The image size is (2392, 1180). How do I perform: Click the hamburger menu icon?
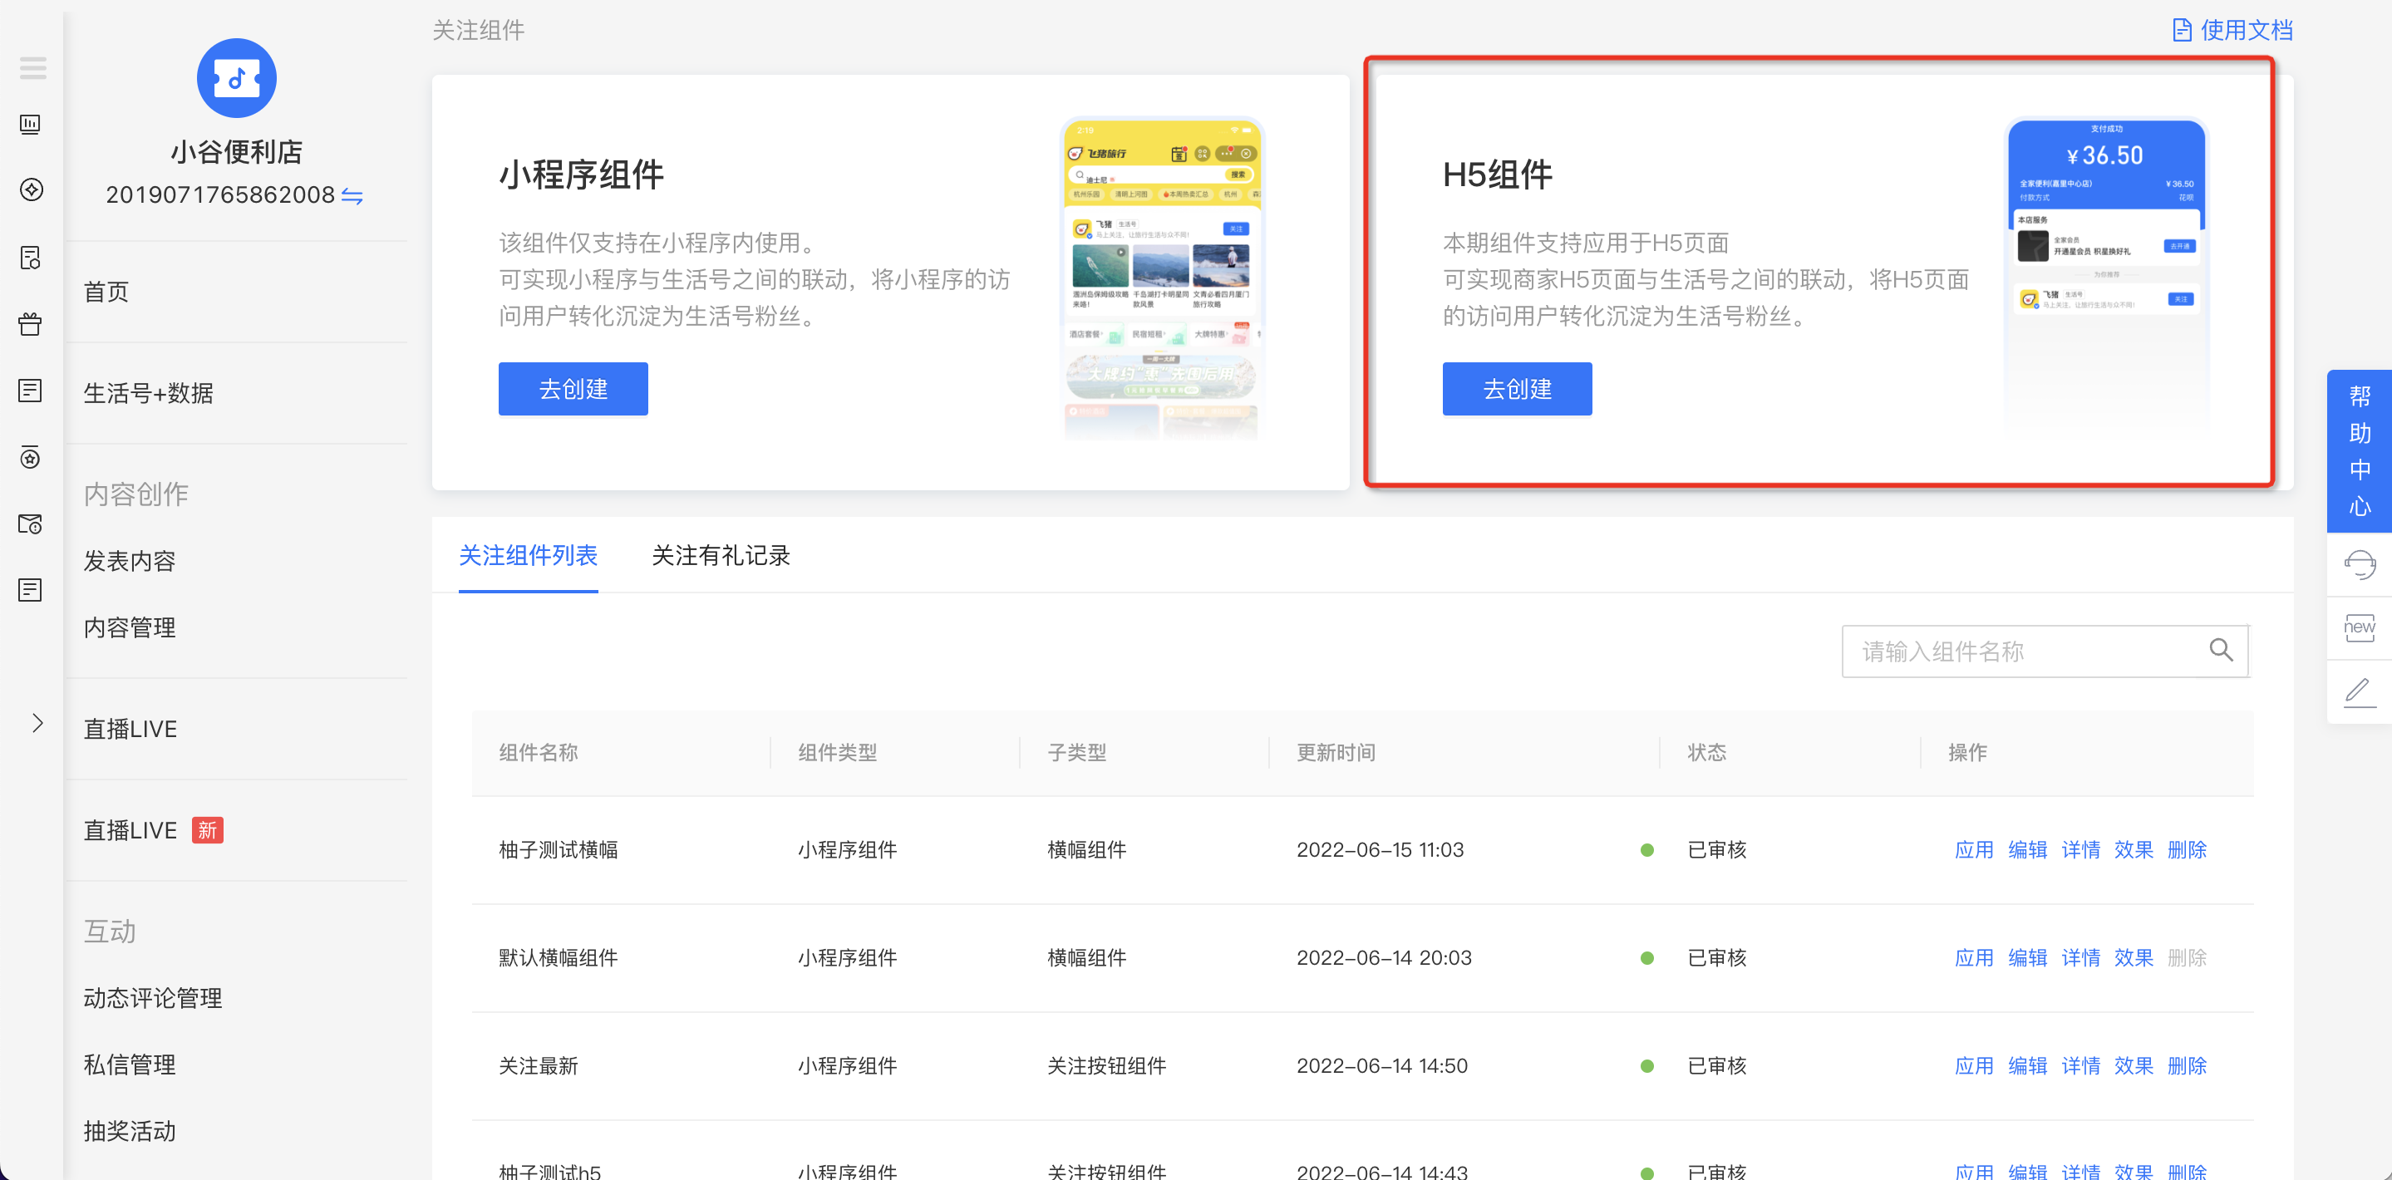pos(32,68)
